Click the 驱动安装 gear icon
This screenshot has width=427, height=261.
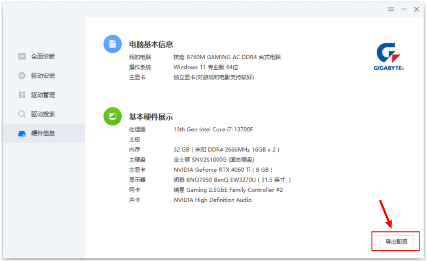[x=22, y=76]
